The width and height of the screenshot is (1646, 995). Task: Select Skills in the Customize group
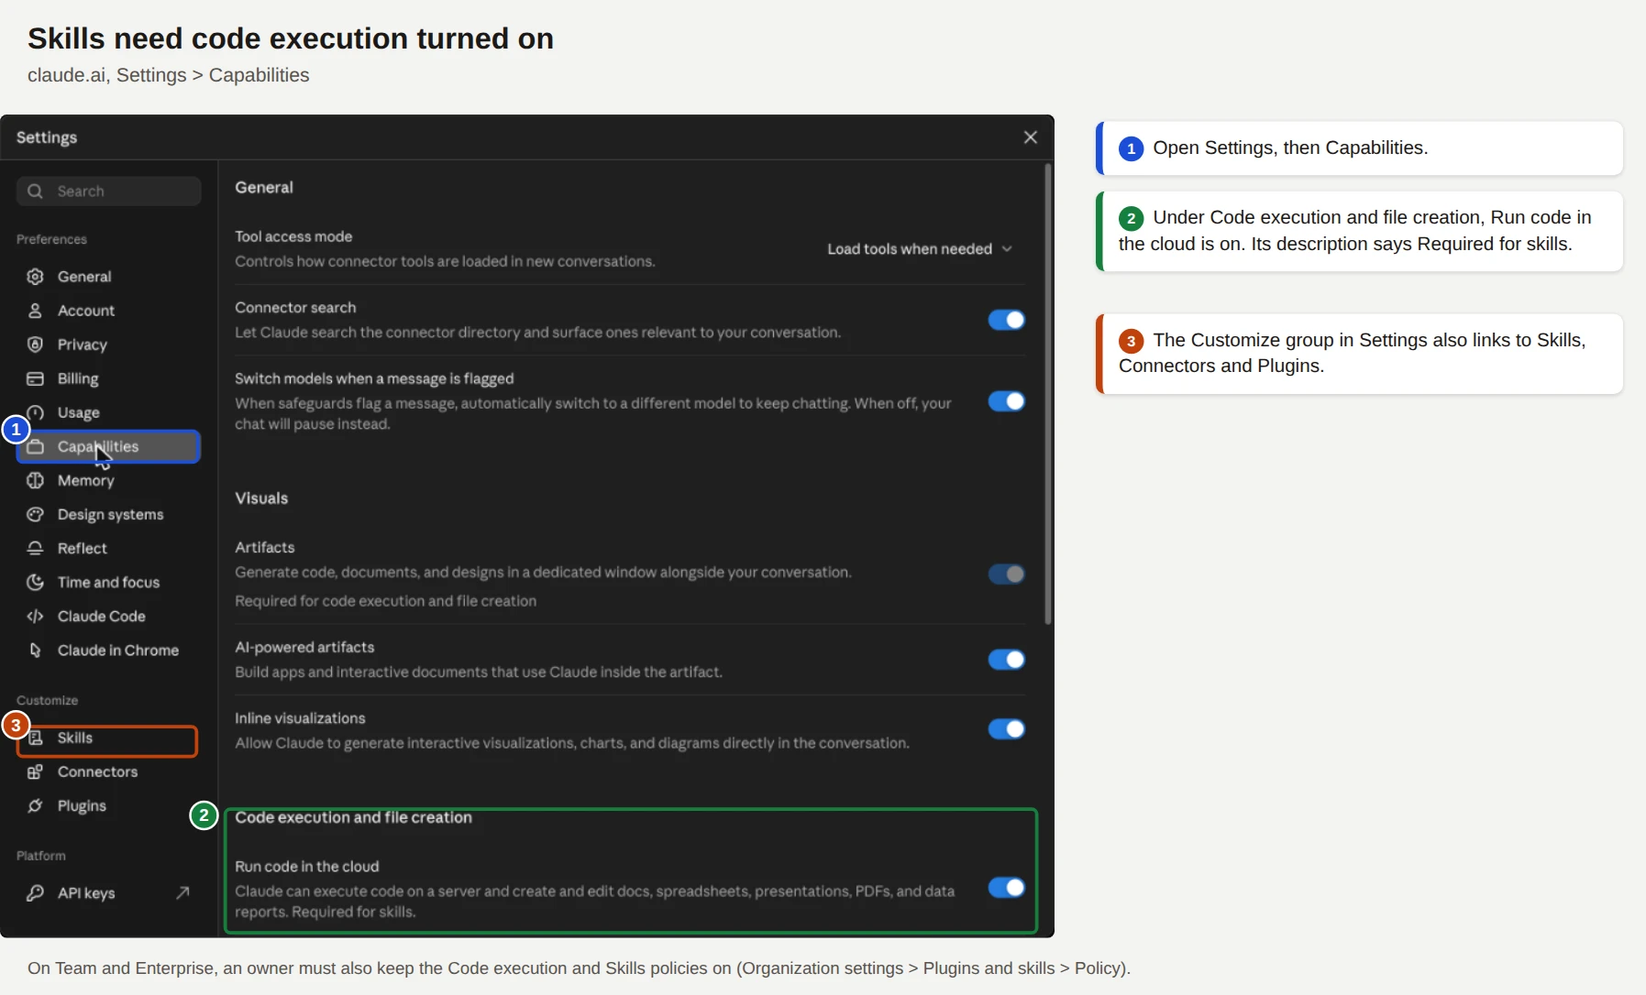[107, 738]
